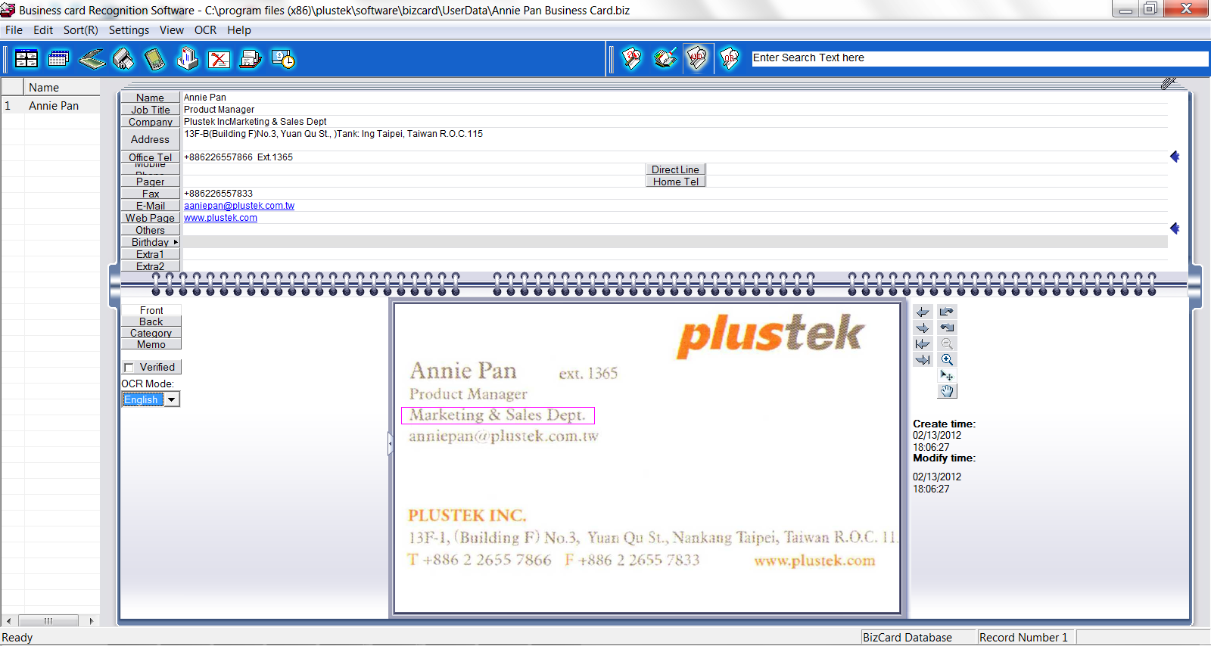Zoom in on card image
The height and width of the screenshot is (646, 1211).
tap(947, 359)
